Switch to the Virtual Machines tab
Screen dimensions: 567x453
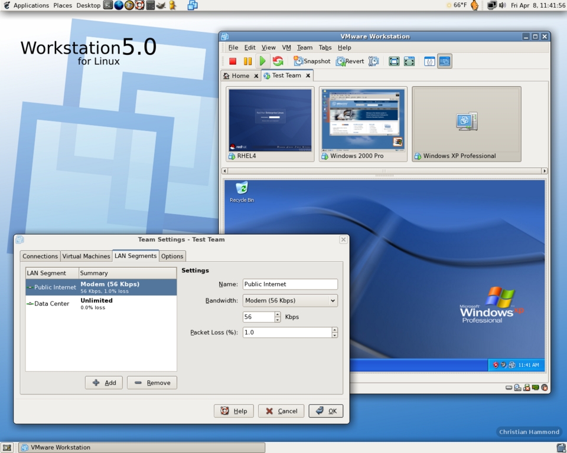coord(86,256)
